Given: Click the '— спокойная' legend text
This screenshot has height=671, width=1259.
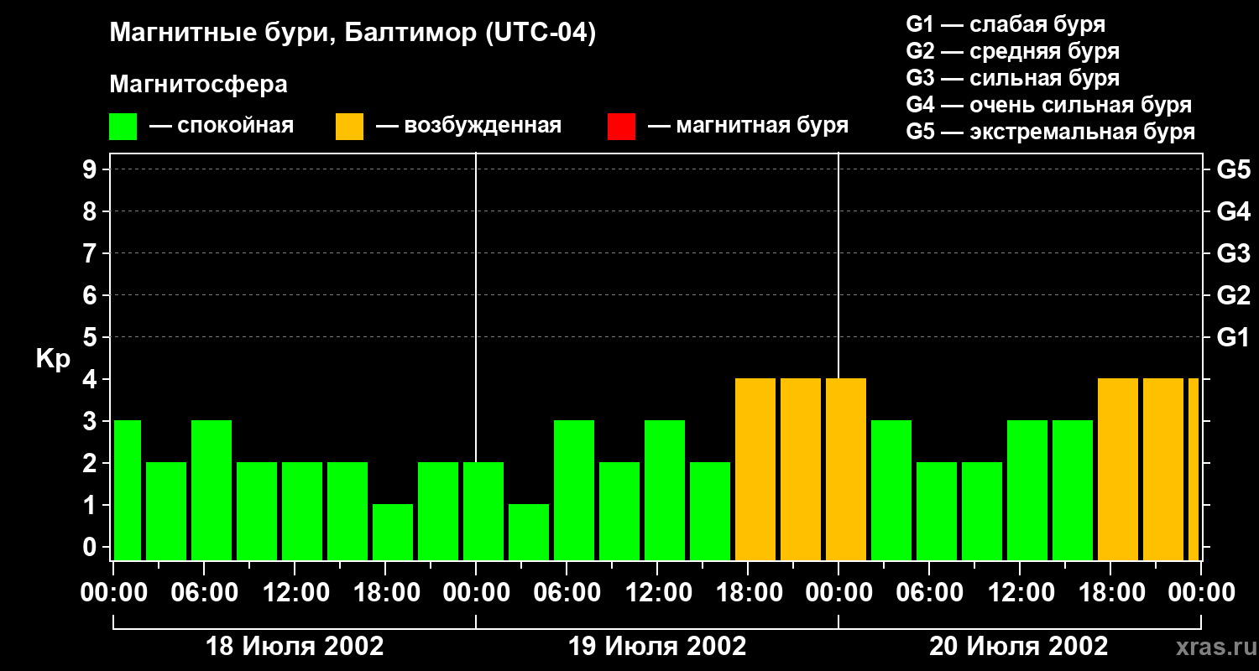Looking at the screenshot, I should pyautogui.click(x=222, y=126).
